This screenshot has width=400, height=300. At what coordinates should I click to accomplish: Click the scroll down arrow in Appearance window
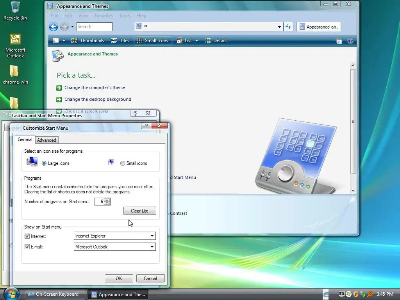click(353, 191)
